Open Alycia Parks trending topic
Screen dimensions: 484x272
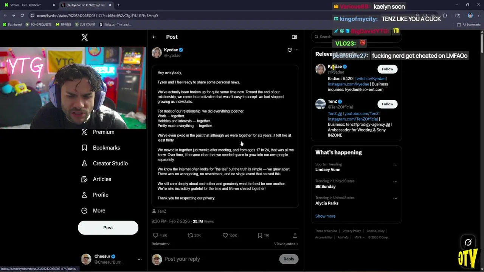tap(327, 203)
